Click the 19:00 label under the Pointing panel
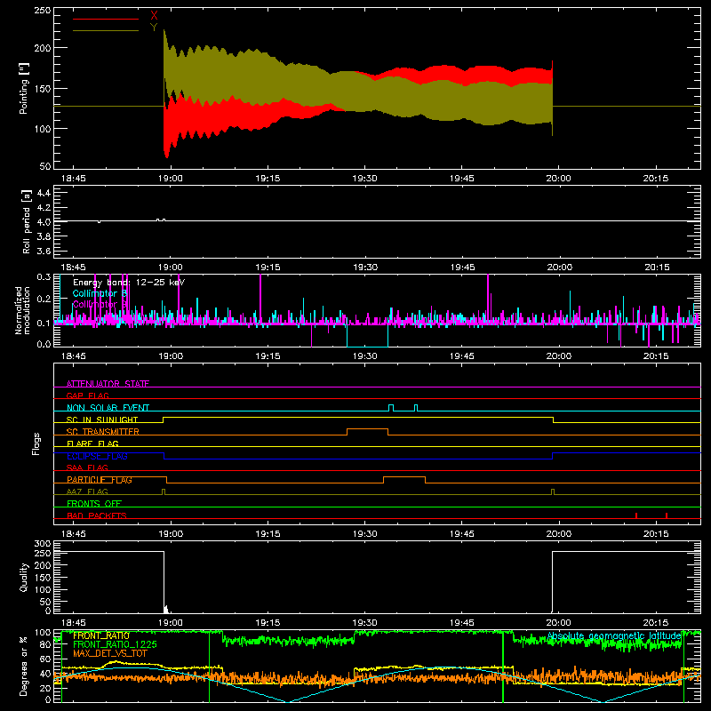 [171, 179]
